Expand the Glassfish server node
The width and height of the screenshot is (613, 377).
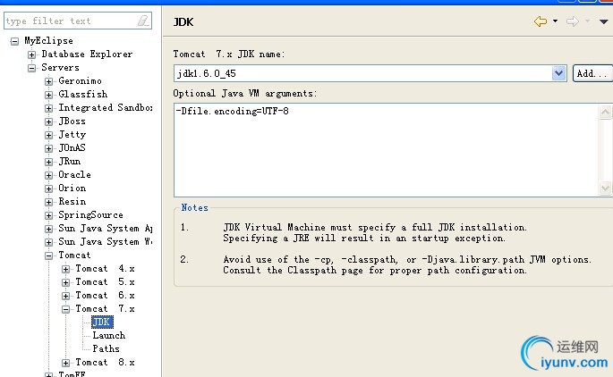tap(48, 95)
